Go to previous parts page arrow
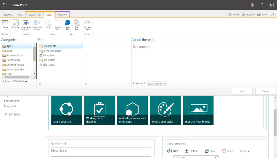 pyautogui.click(x=40, y=84)
